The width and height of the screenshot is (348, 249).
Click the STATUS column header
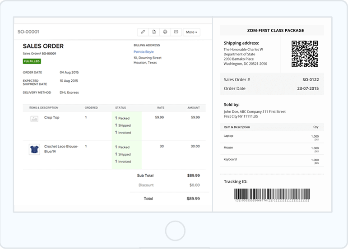pyautogui.click(x=121, y=107)
